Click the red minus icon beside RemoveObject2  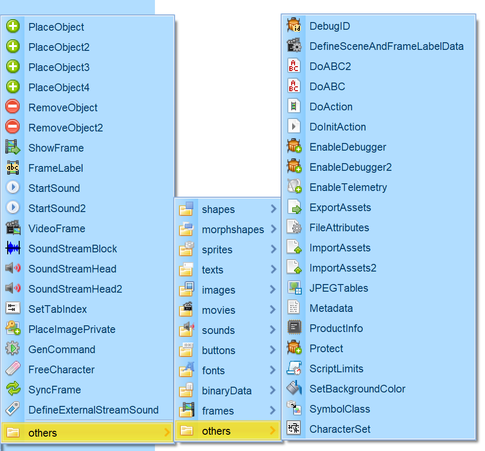pyautogui.click(x=13, y=128)
